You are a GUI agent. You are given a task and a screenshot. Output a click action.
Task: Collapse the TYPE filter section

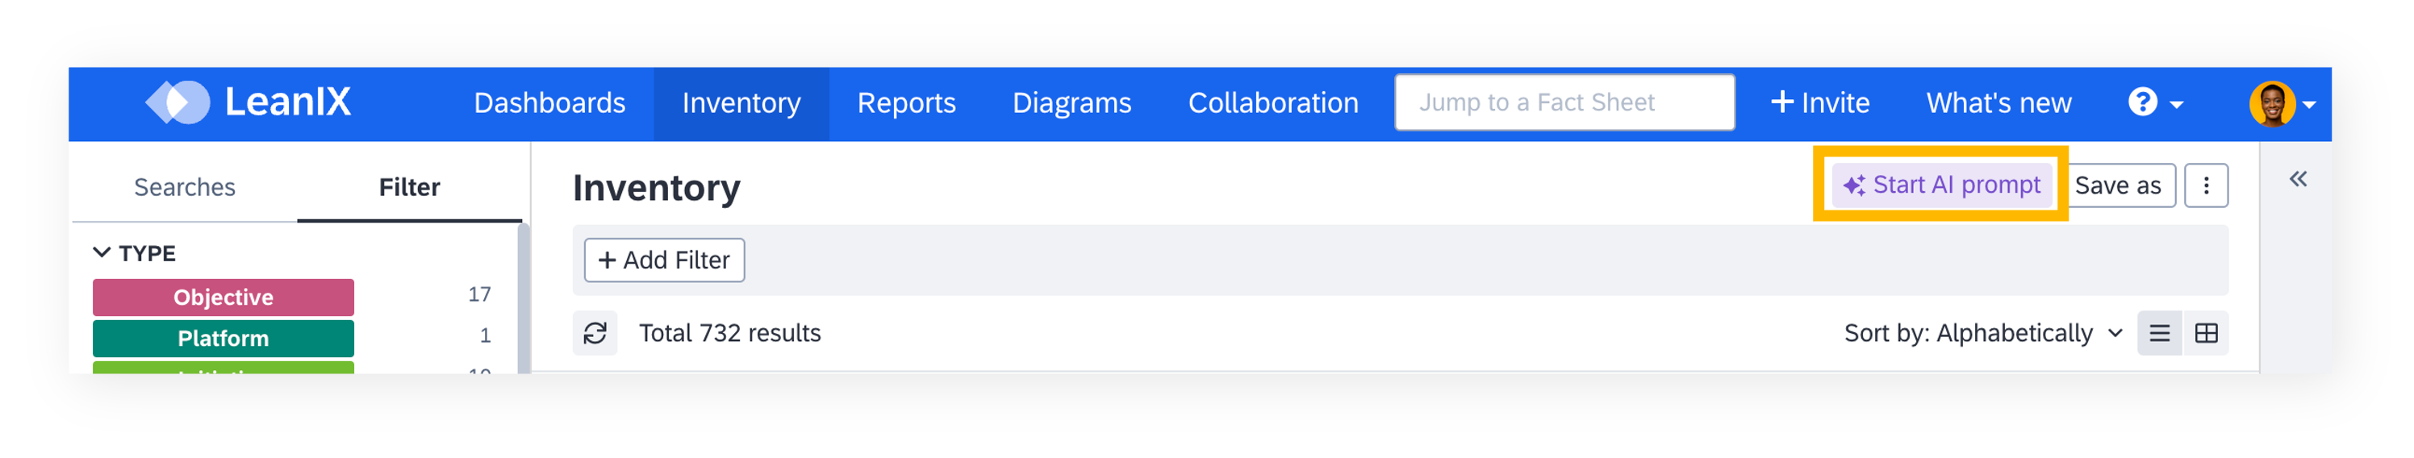tap(102, 253)
